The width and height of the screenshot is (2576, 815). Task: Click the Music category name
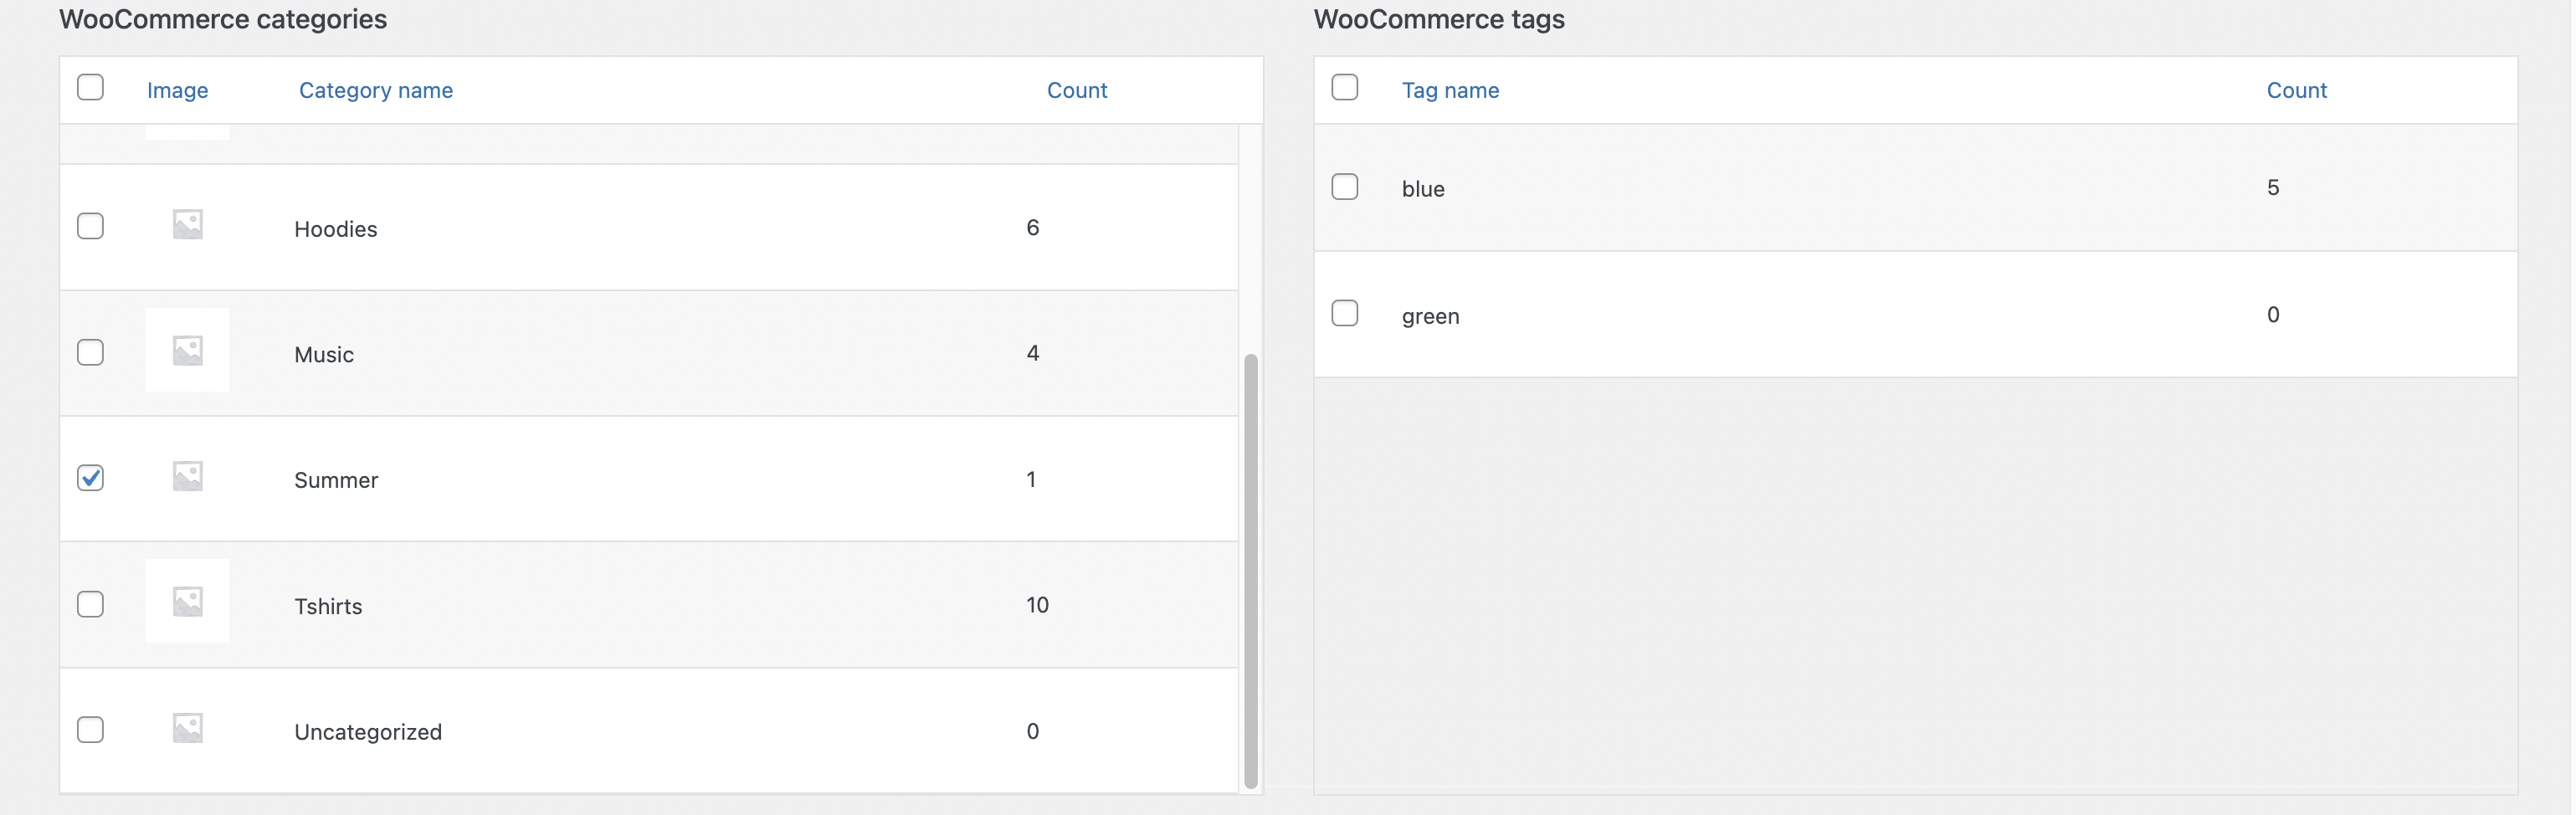(x=324, y=354)
